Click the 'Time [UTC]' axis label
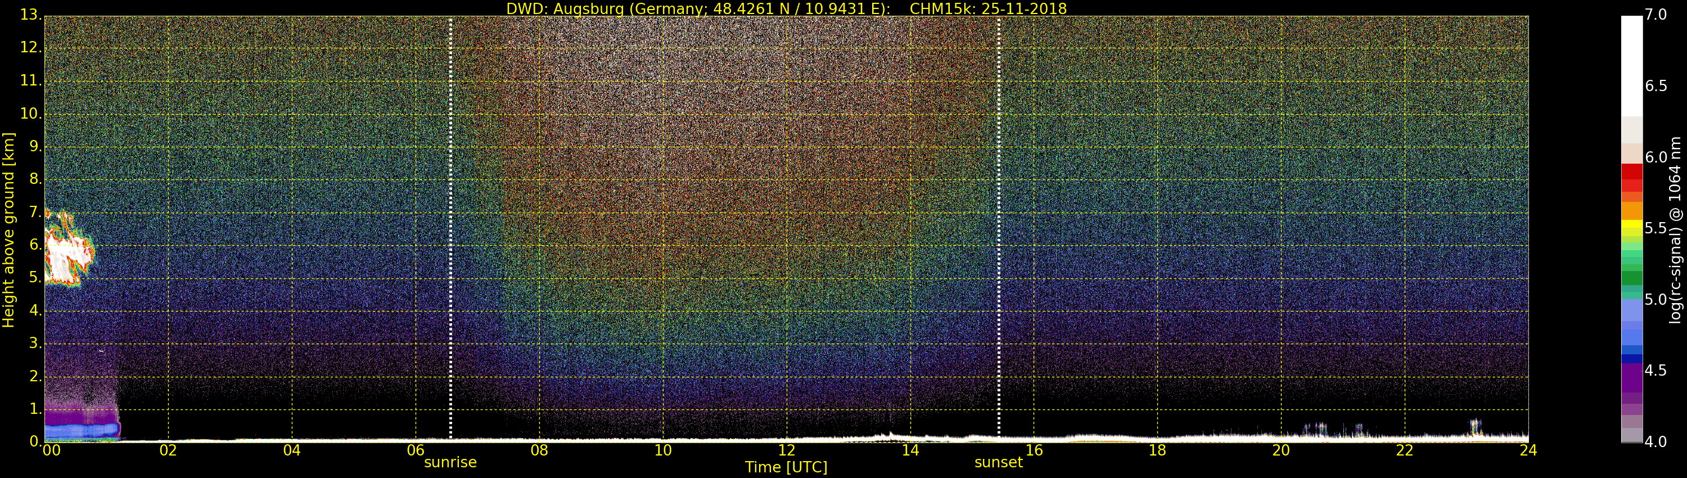Viewport: 1687px width, 478px height. click(x=787, y=467)
